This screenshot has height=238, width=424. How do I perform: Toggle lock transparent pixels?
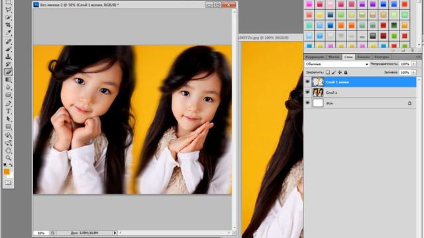click(x=328, y=72)
